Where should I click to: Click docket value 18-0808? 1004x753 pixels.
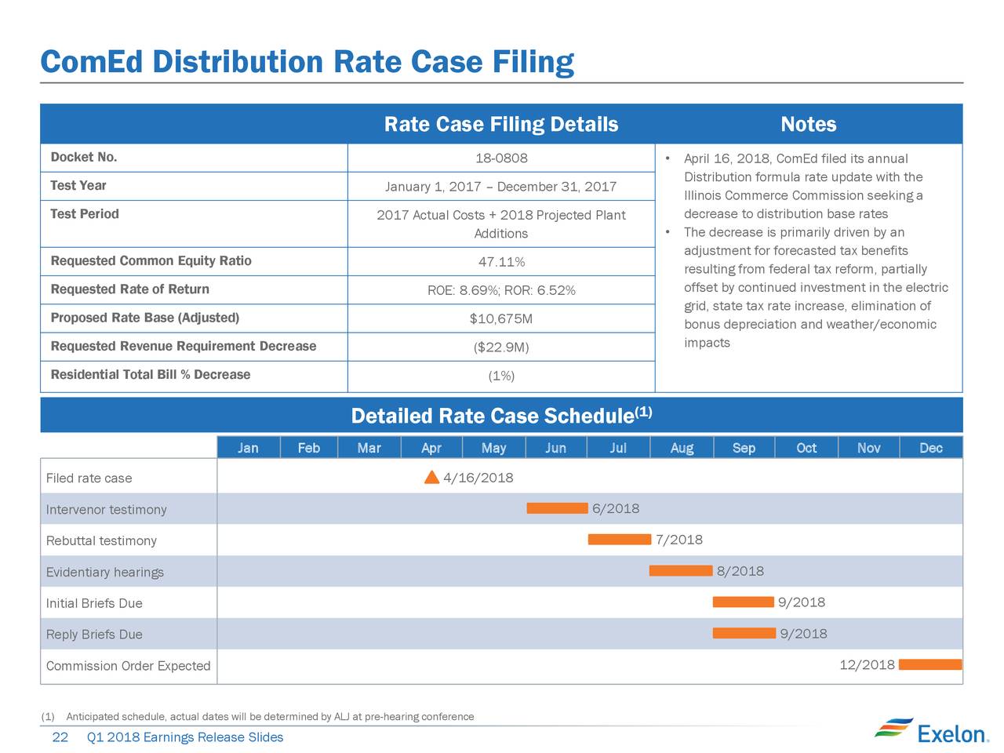(501, 158)
